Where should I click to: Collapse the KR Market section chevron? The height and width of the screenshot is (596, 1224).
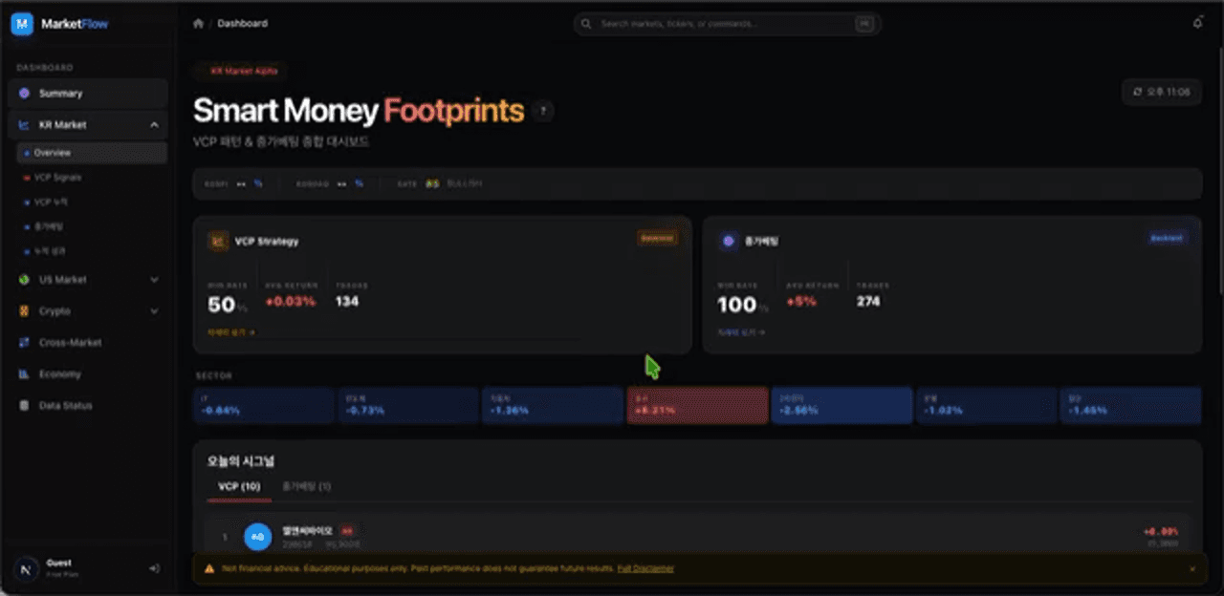154,125
